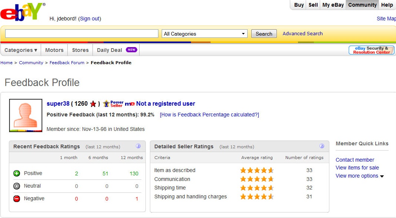The image size is (396, 218).
Task: Click Shipping and handling ratings count 31
Action: 309,196
